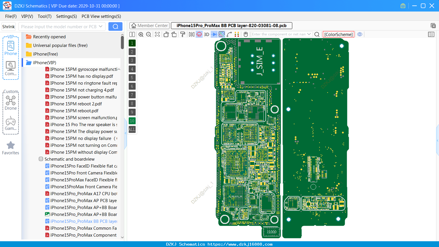Select the trace line drawing tool

(229, 34)
